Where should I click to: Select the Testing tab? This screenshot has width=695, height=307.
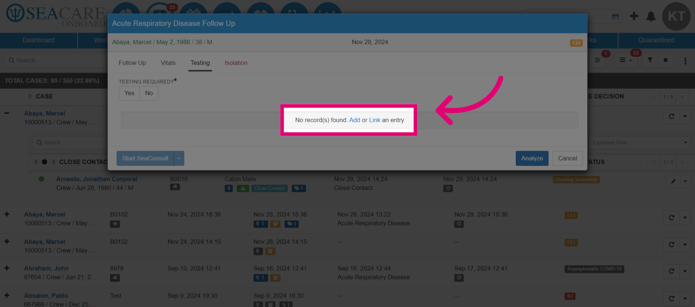(200, 63)
